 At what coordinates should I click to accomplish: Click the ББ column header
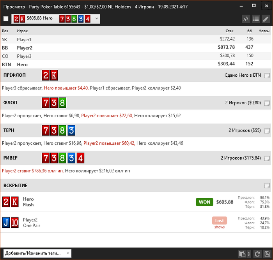pos(250,31)
